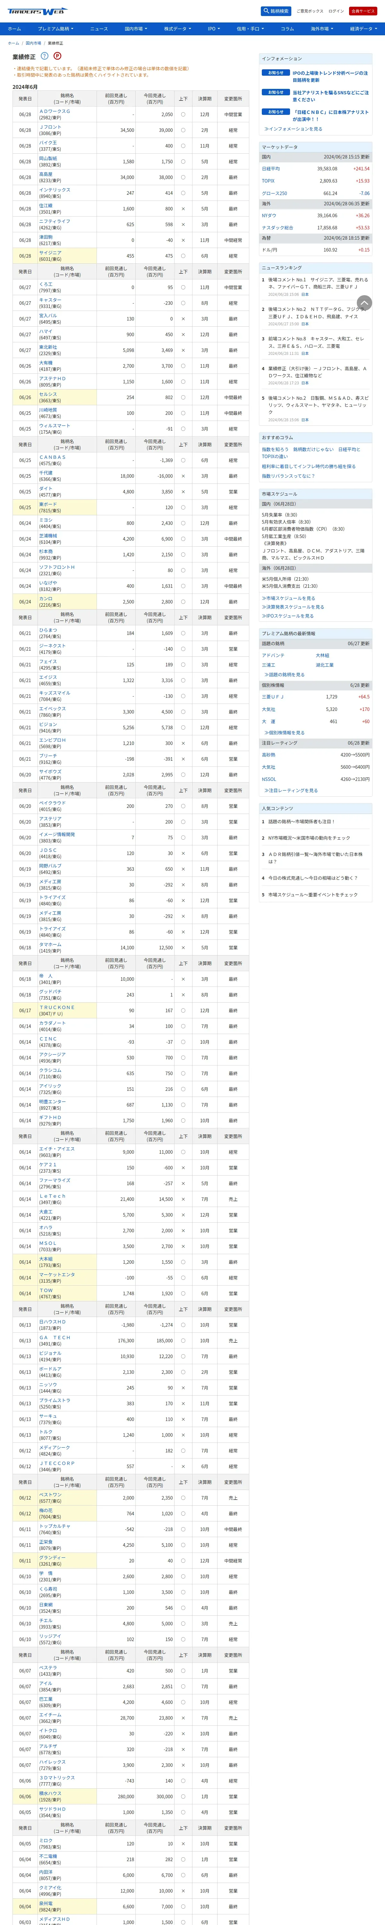The height and width of the screenshot is (1925, 385).
Task: Click the インフォメーションを見る link
Action: tap(293, 129)
